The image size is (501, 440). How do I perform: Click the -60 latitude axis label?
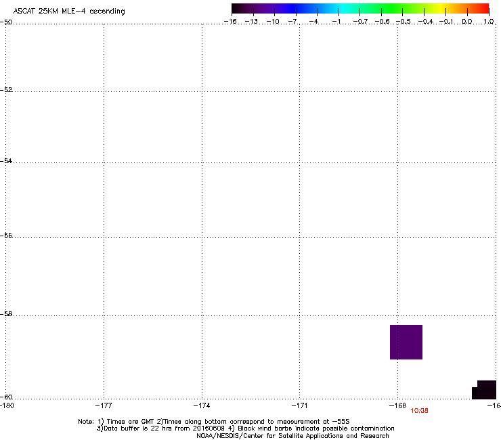coord(6,397)
